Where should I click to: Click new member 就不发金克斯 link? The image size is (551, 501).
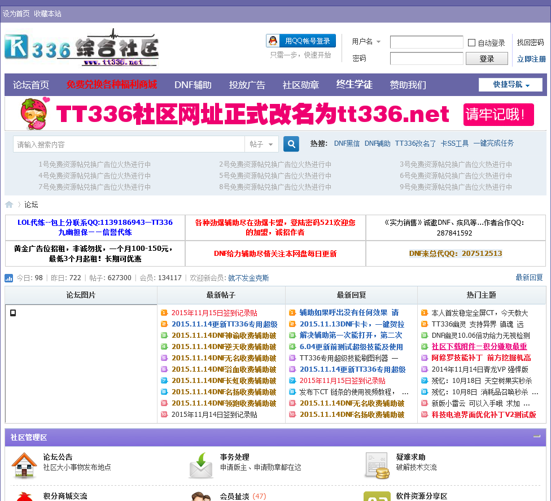[248, 278]
